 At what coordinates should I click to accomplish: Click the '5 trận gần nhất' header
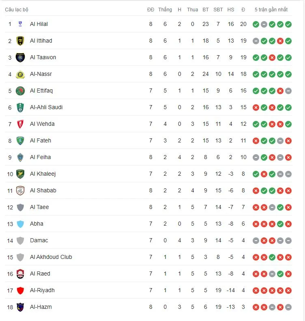[271, 10]
